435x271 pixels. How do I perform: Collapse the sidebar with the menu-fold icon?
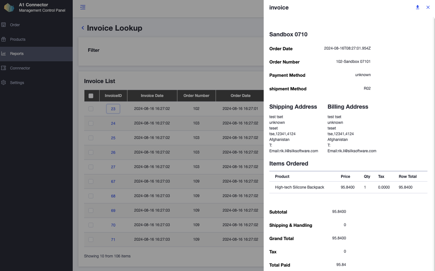(x=83, y=7)
